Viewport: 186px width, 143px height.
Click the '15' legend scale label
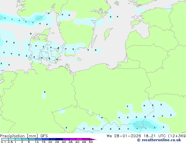pyautogui.click(x=43, y=142)
